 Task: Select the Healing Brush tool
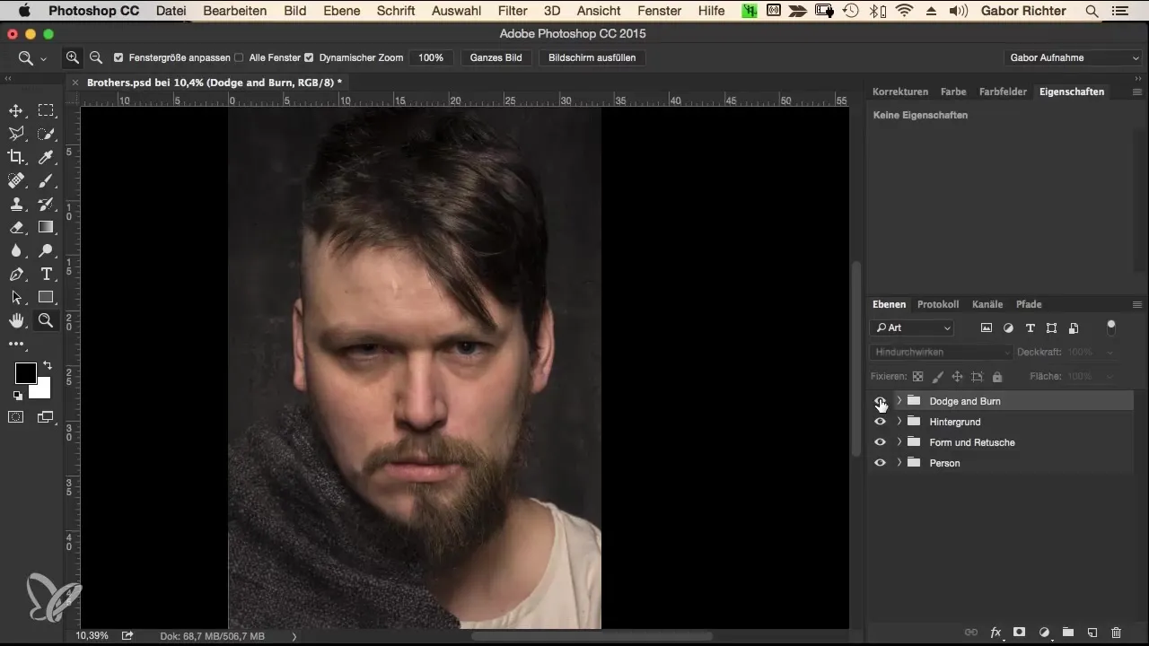tap(16, 180)
